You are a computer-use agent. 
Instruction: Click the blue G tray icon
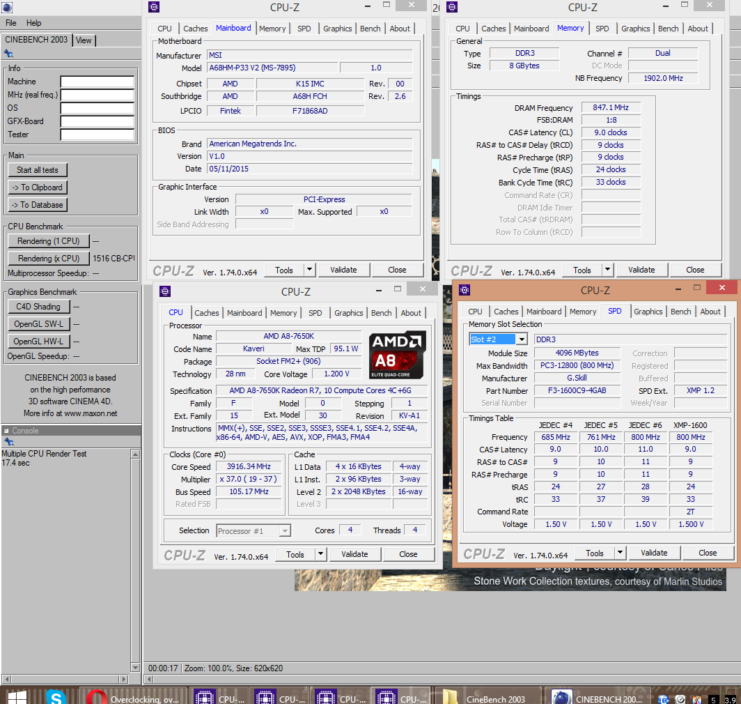(664, 699)
